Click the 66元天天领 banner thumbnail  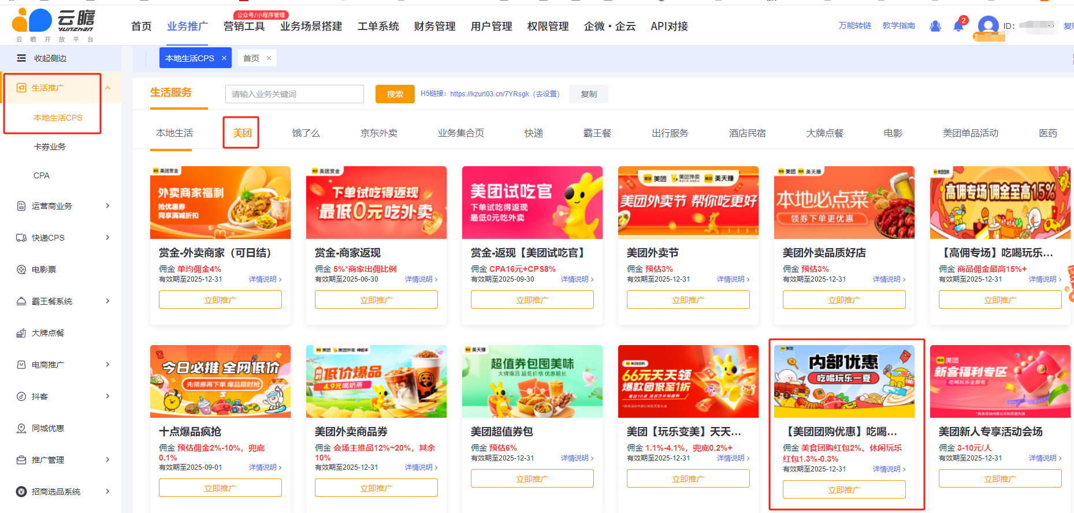tap(688, 381)
